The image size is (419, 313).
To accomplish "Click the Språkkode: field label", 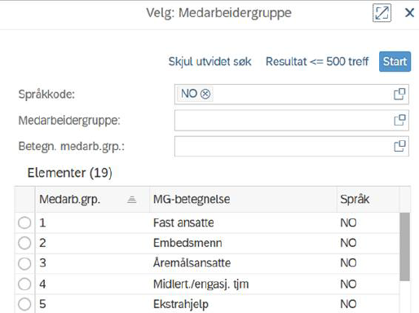I will 46,95.
